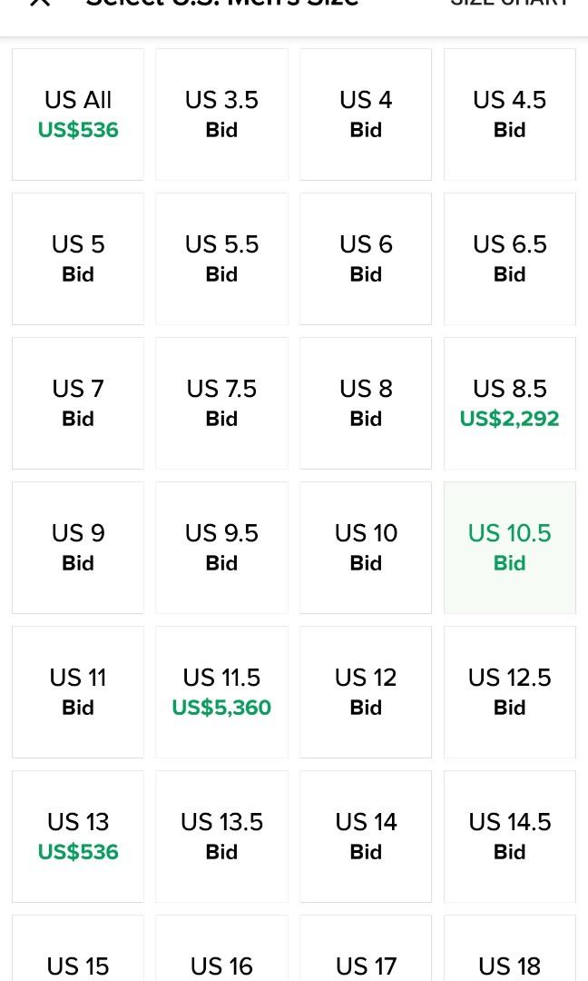Tap the US 12.5 size tile
The image size is (588, 981).
pos(509,692)
